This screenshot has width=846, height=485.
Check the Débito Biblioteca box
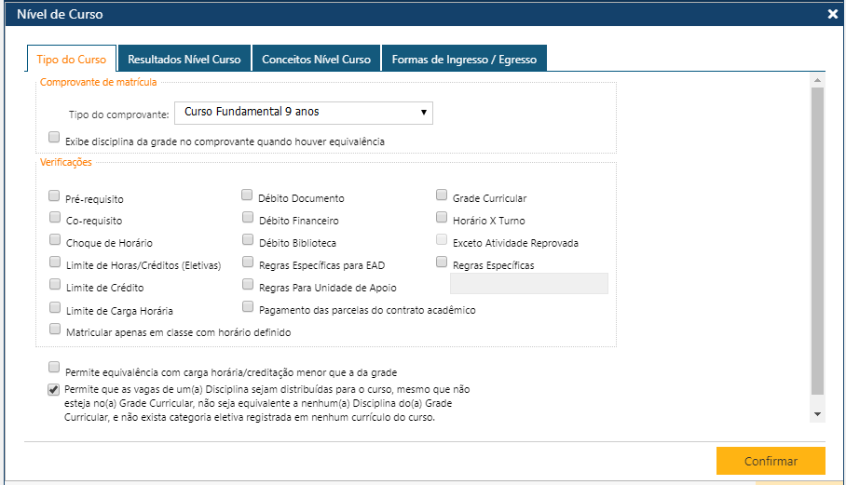click(x=248, y=240)
